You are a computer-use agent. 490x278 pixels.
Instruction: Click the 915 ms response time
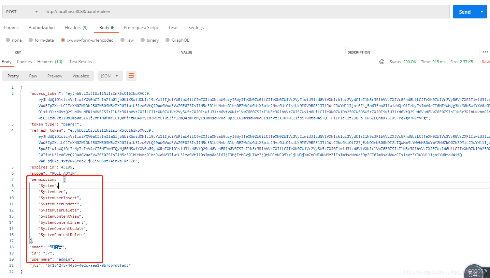point(438,62)
